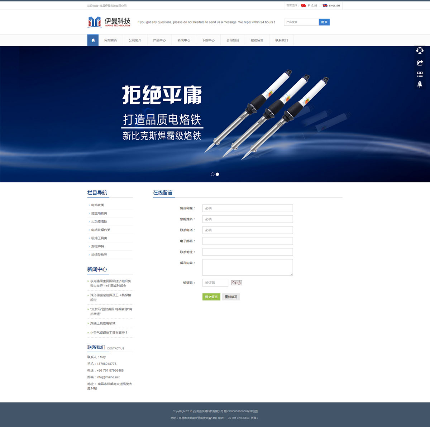Screen dimensions: 430x427
Task: Click the green 提交留言 submit button
Action: (x=211, y=297)
